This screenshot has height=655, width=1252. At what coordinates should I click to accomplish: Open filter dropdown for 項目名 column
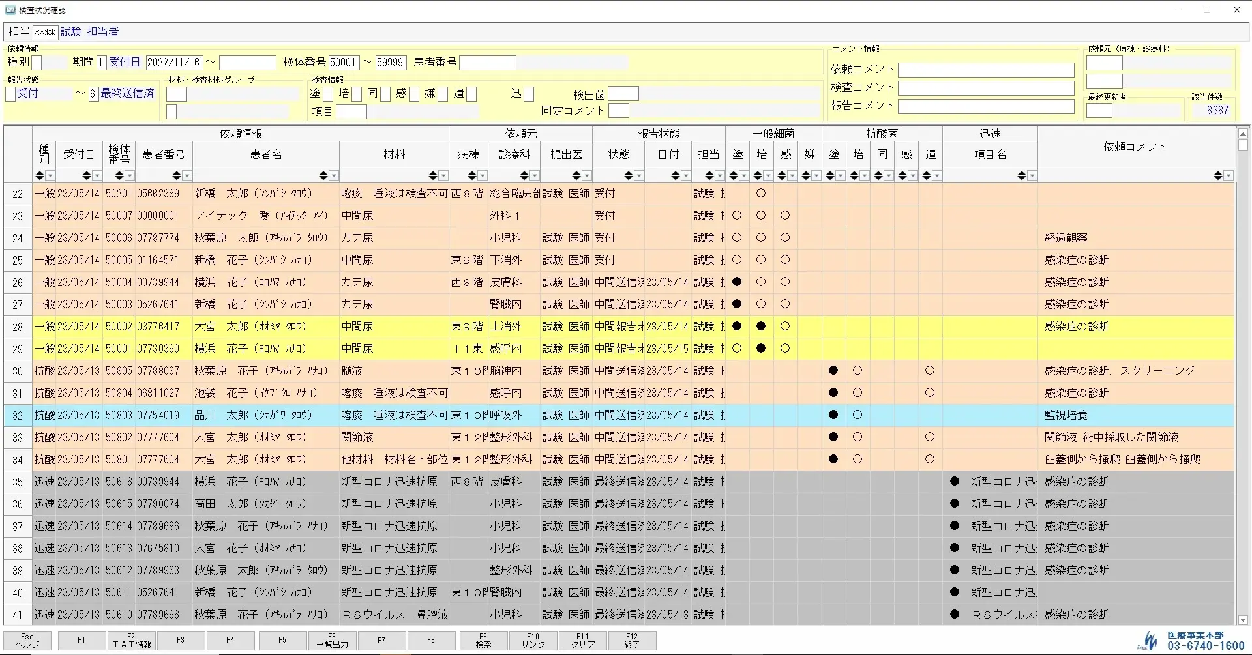[1032, 176]
